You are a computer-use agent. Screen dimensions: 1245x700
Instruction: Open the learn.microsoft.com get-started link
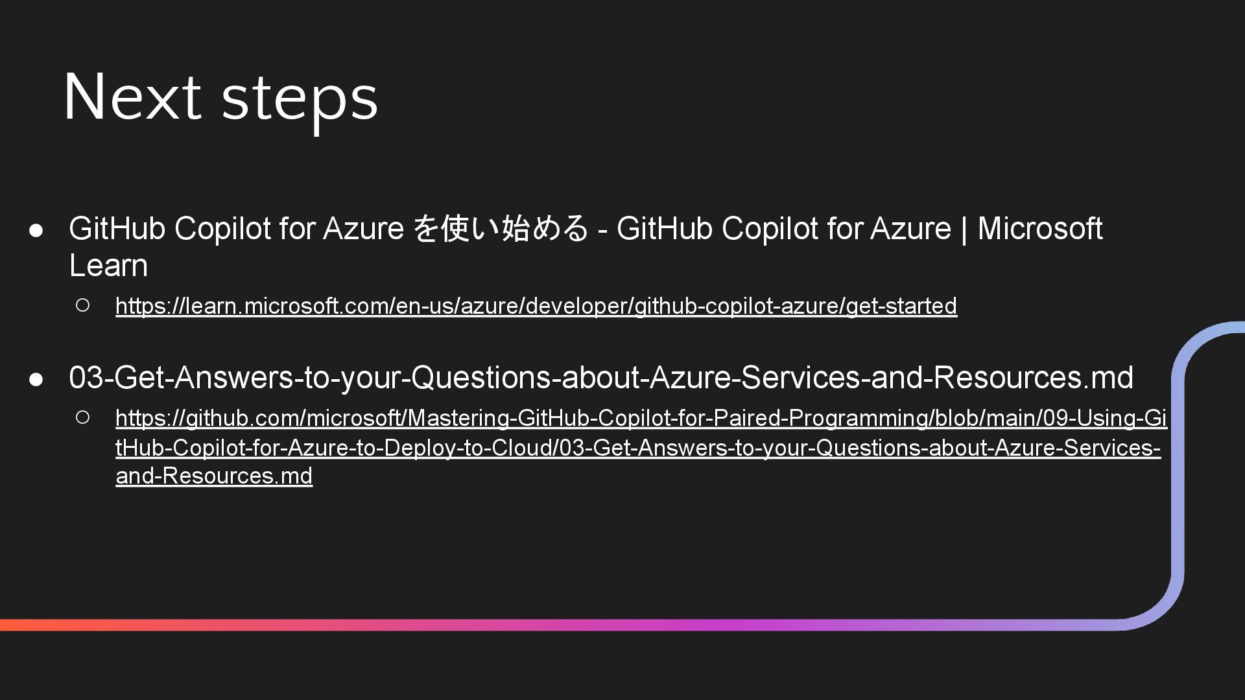(536, 306)
